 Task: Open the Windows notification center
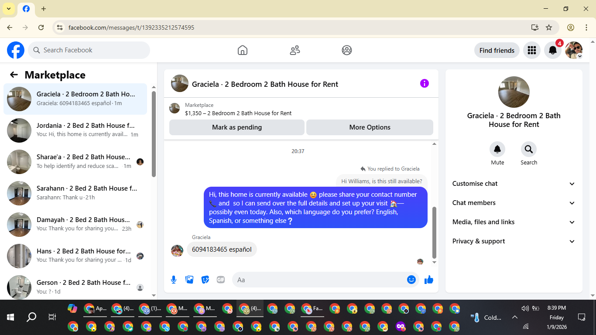[581, 317]
